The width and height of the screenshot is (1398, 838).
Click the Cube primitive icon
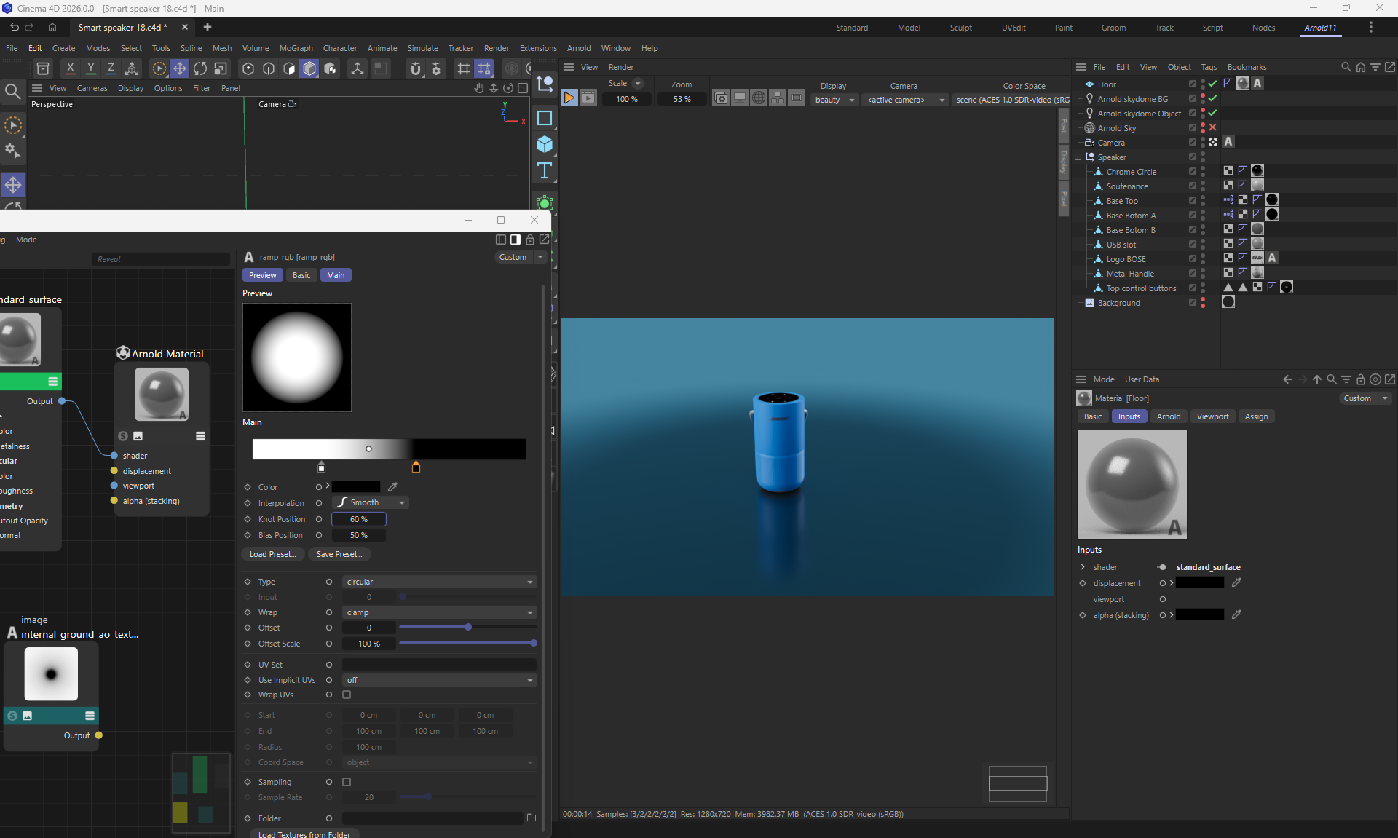click(x=545, y=144)
